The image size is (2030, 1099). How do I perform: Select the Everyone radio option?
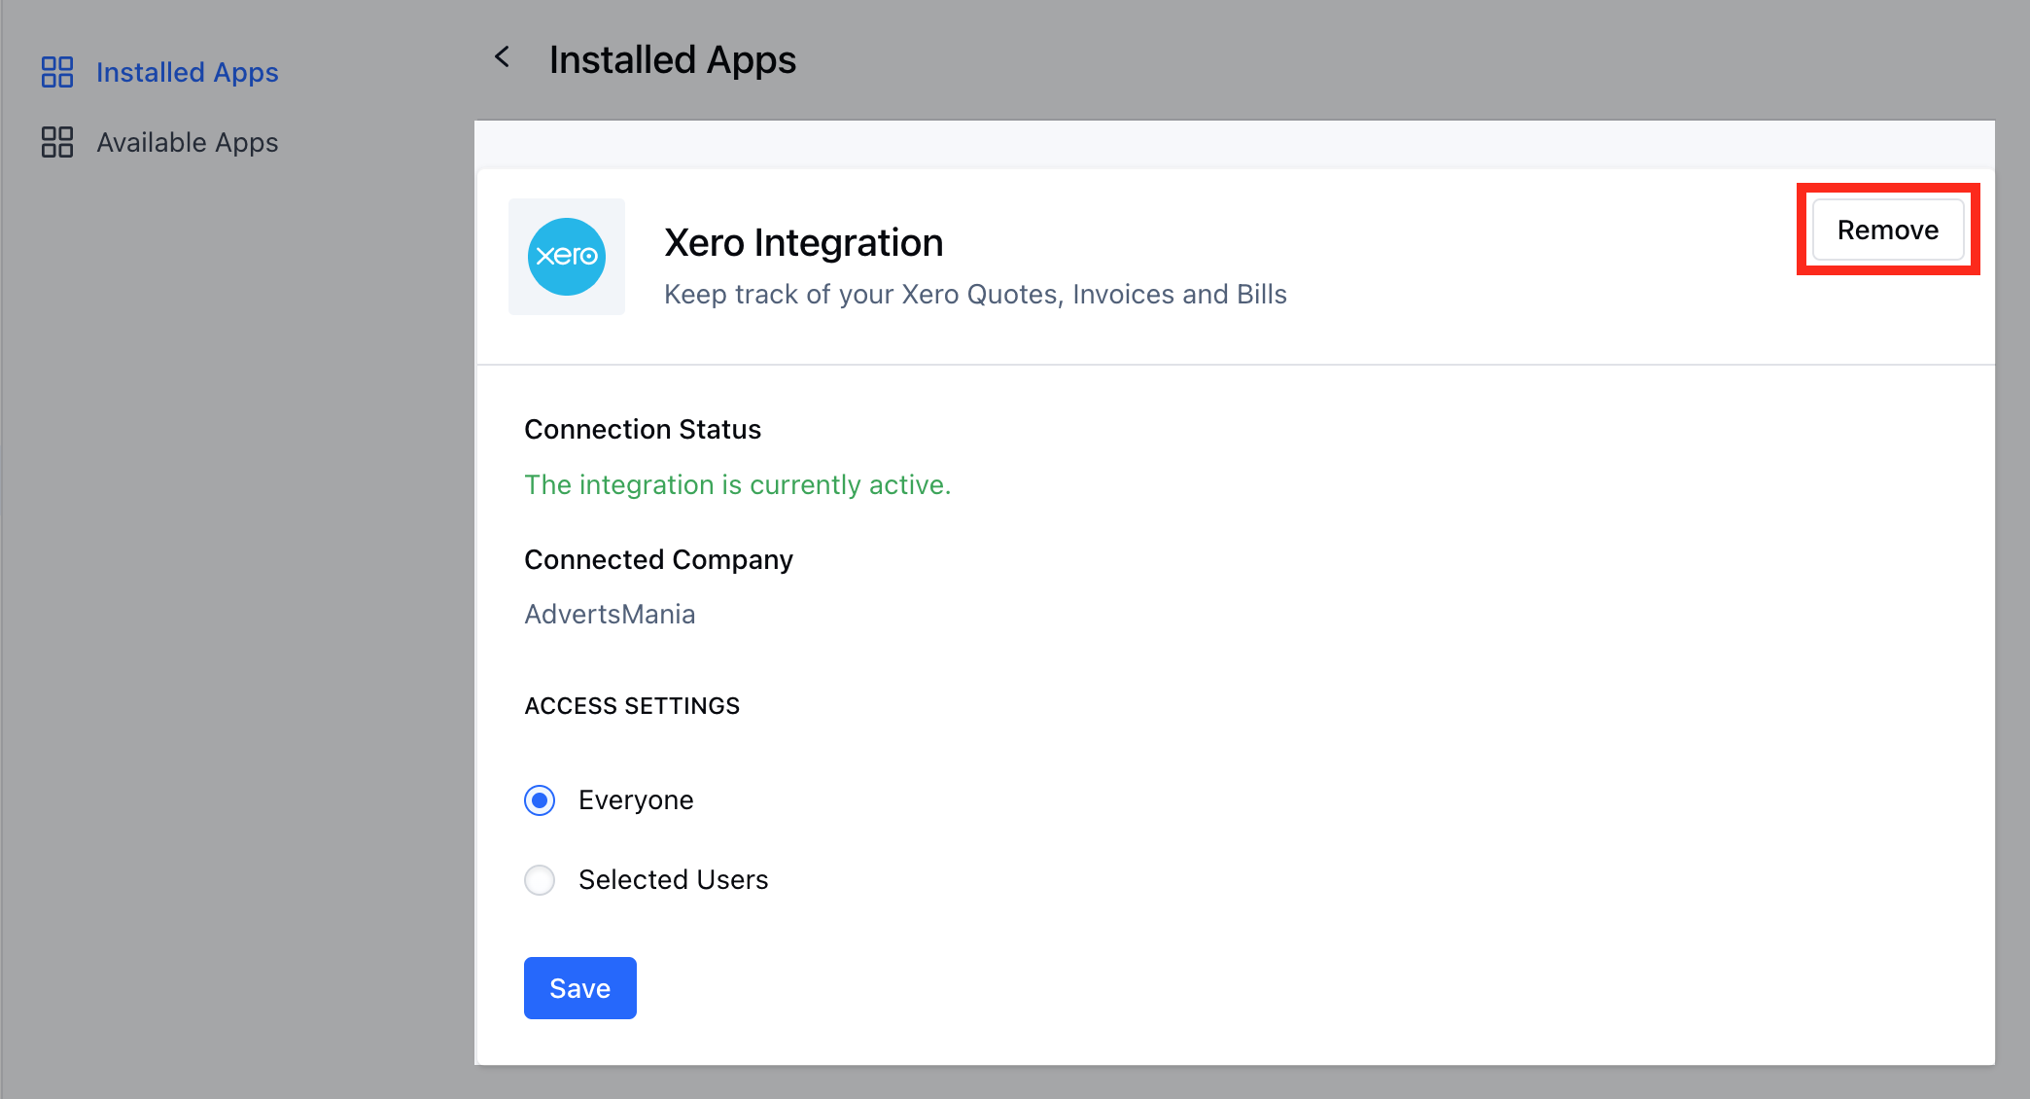pos(540,800)
